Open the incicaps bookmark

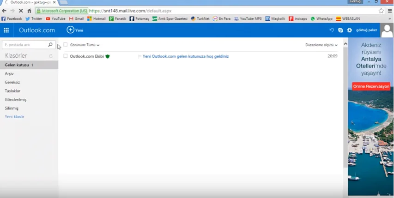click(x=298, y=18)
